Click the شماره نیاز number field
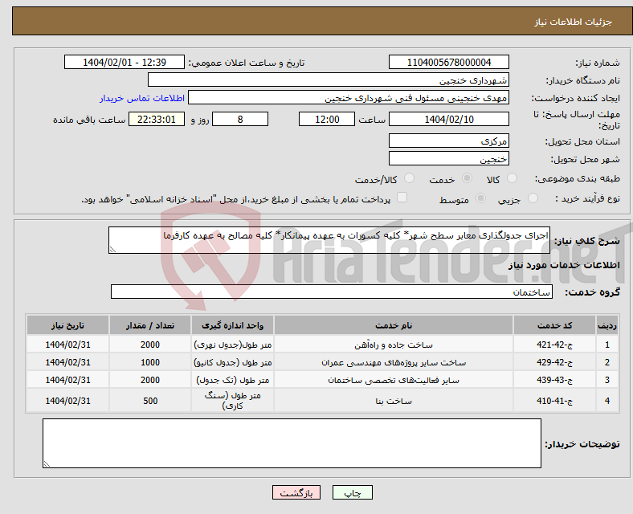This screenshot has width=633, height=514. click(448, 62)
